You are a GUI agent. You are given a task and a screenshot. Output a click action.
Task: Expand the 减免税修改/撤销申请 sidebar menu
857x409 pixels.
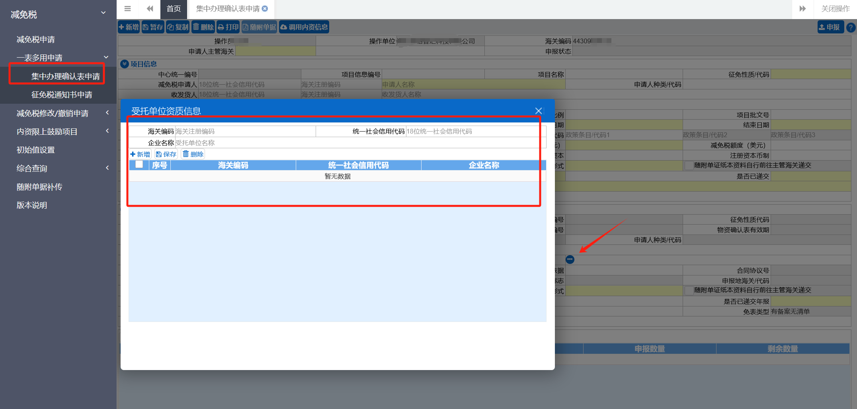click(107, 113)
